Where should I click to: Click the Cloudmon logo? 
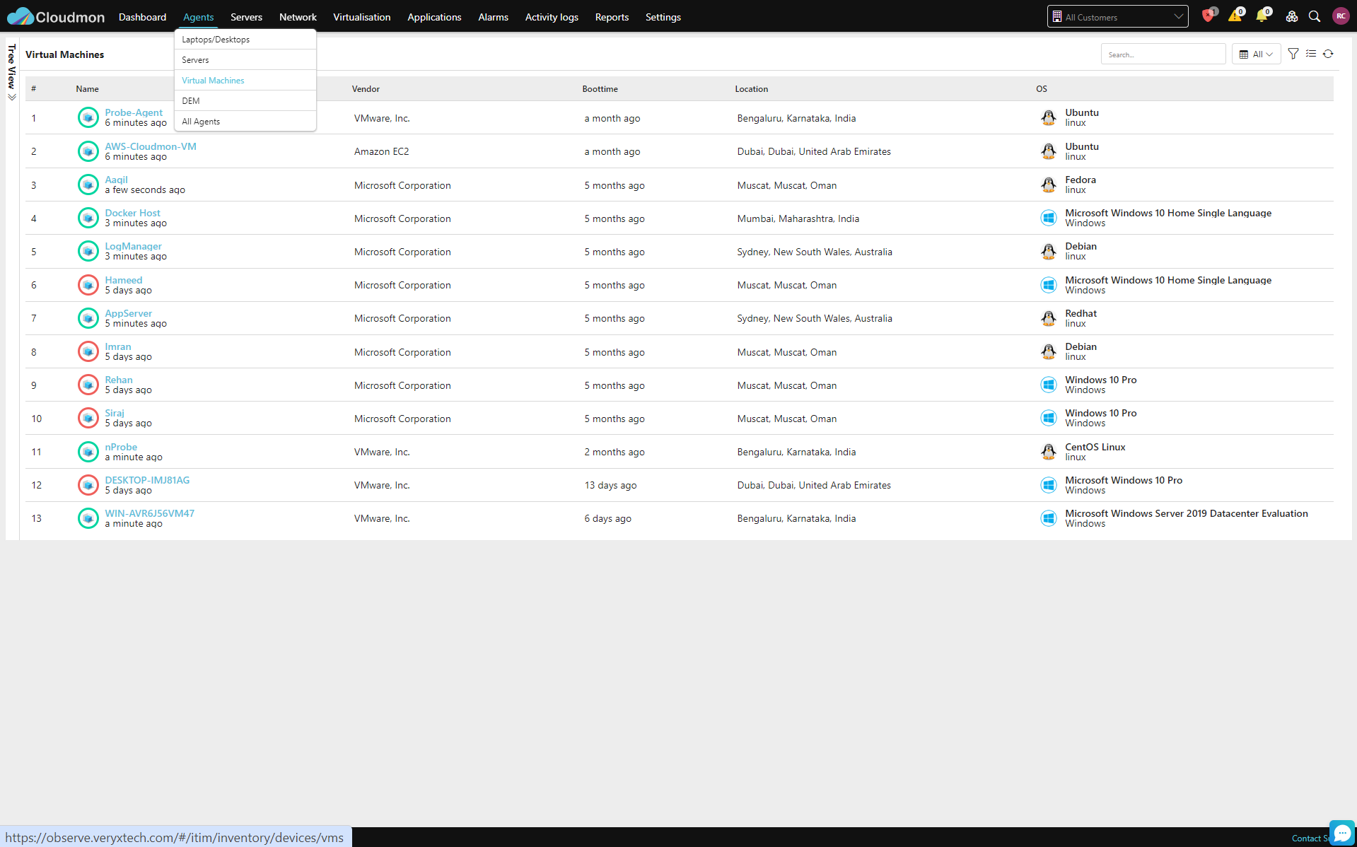tap(56, 16)
